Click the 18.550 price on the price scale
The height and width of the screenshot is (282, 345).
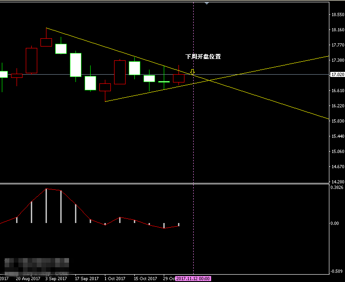point(337,15)
